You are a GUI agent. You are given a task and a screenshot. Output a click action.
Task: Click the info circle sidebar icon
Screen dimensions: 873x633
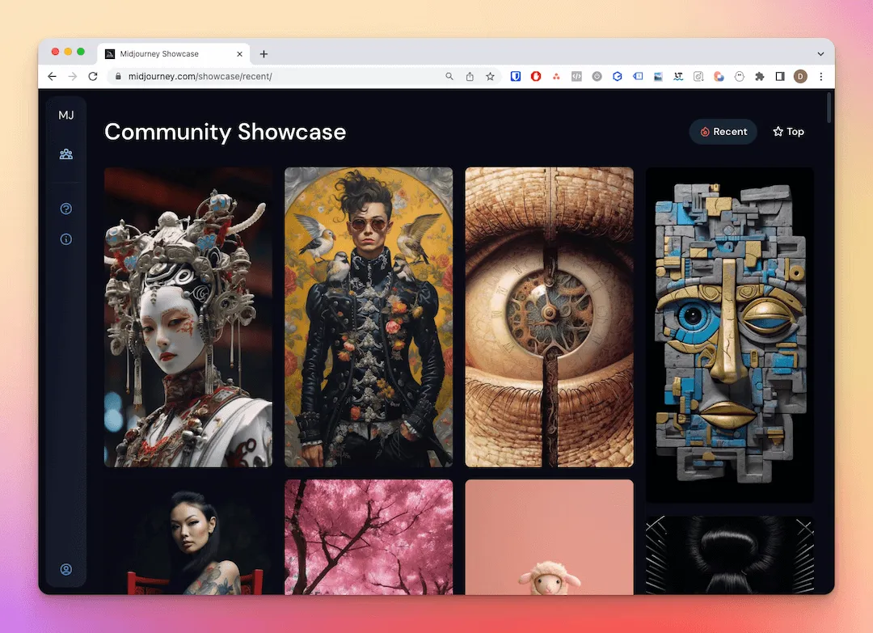coord(66,239)
